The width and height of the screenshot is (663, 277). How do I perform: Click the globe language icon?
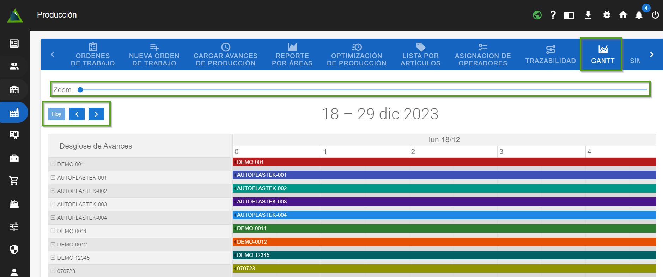[537, 15]
